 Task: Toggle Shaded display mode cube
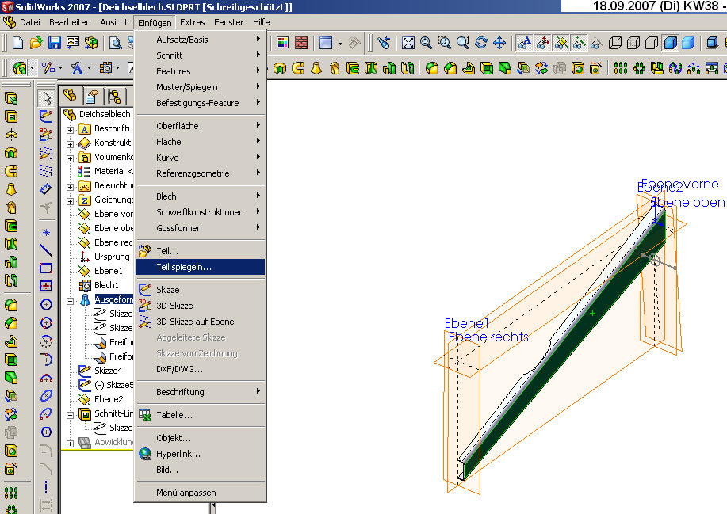pos(688,43)
